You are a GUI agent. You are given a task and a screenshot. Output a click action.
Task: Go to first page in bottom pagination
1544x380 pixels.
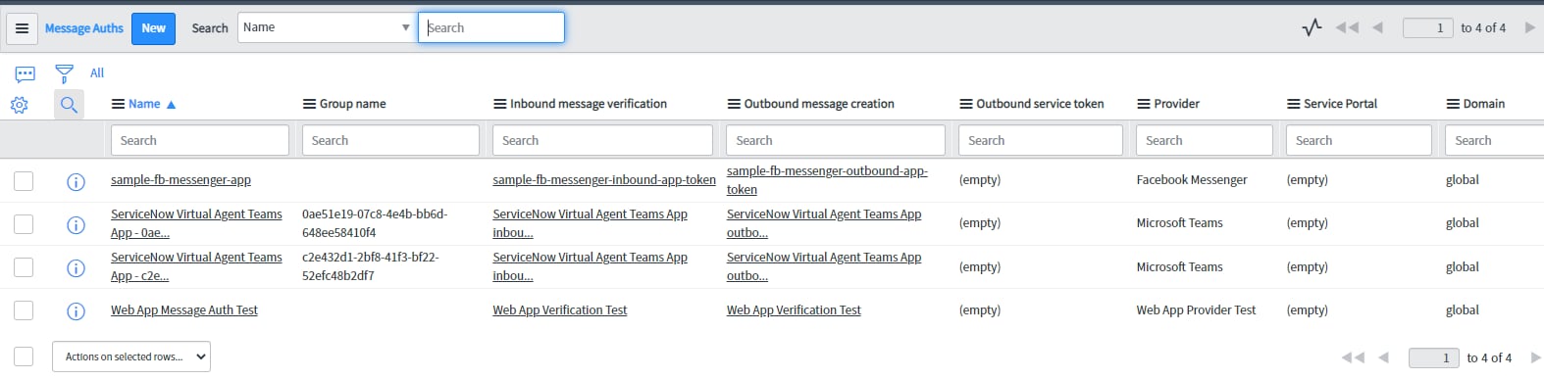point(1353,357)
